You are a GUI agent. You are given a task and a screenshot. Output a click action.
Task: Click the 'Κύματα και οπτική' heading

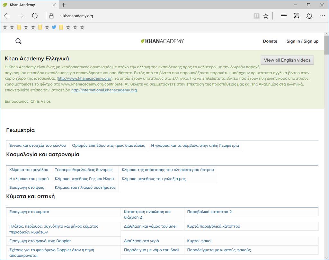pyautogui.click(x=31, y=196)
